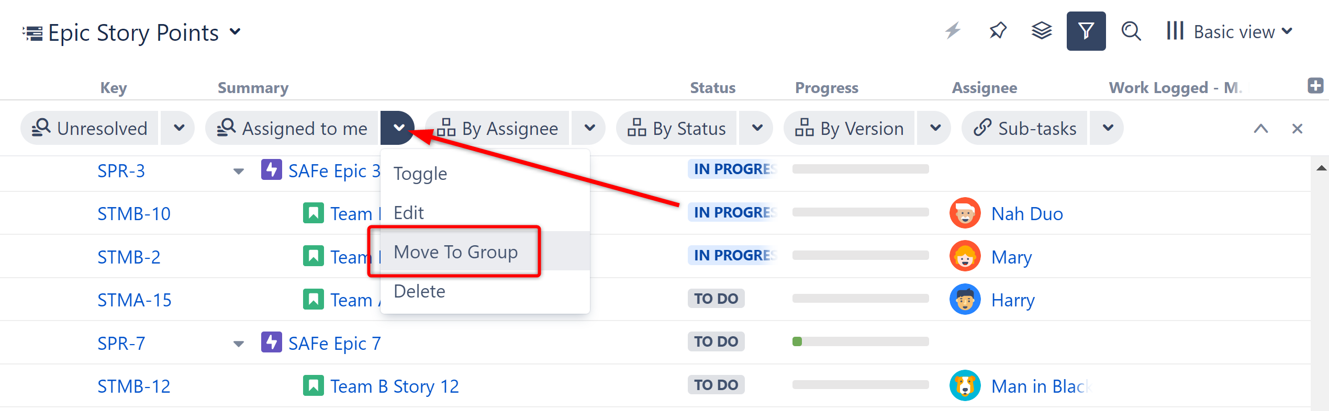Choose Delete from the context menu
The image size is (1329, 411).
point(419,291)
